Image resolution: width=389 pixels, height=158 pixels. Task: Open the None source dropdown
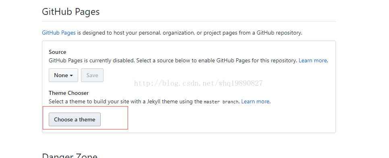click(x=63, y=75)
